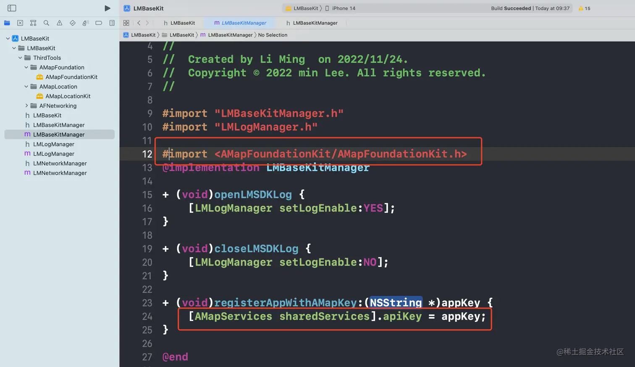Click the Build Succeeded status text
Image resolution: width=635 pixels, height=367 pixels.
coord(511,8)
